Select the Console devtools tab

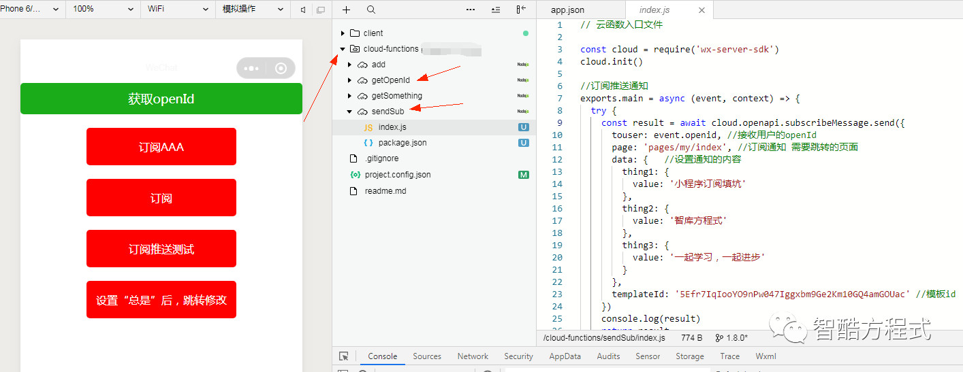tap(383, 356)
